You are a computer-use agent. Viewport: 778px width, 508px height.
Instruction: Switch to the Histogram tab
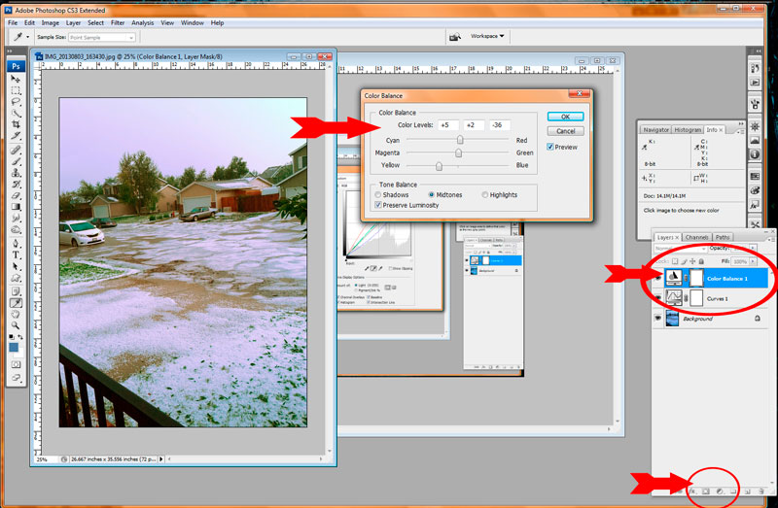(x=688, y=129)
